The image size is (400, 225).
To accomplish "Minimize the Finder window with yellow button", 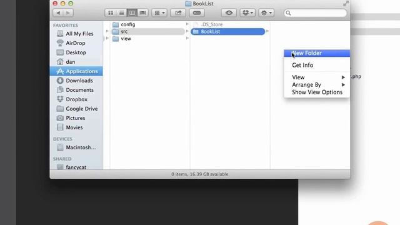I will point(63,3).
